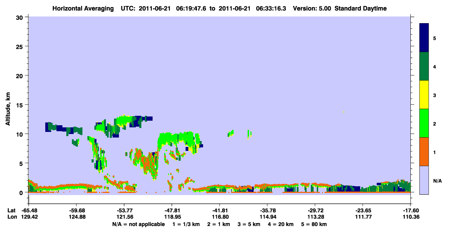The width and height of the screenshot is (456, 234).
Task: Click the orange level 1 colorbar segment
Action: click(x=424, y=152)
